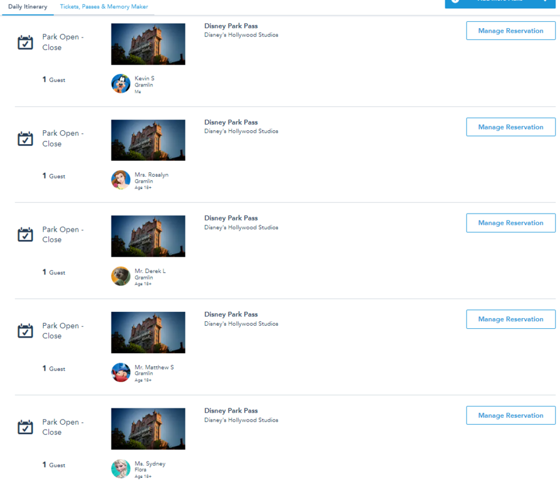Click Disney's Hollywood Studios text in Kevin S reservation
Image resolution: width=560 pixels, height=481 pixels.
(x=241, y=35)
